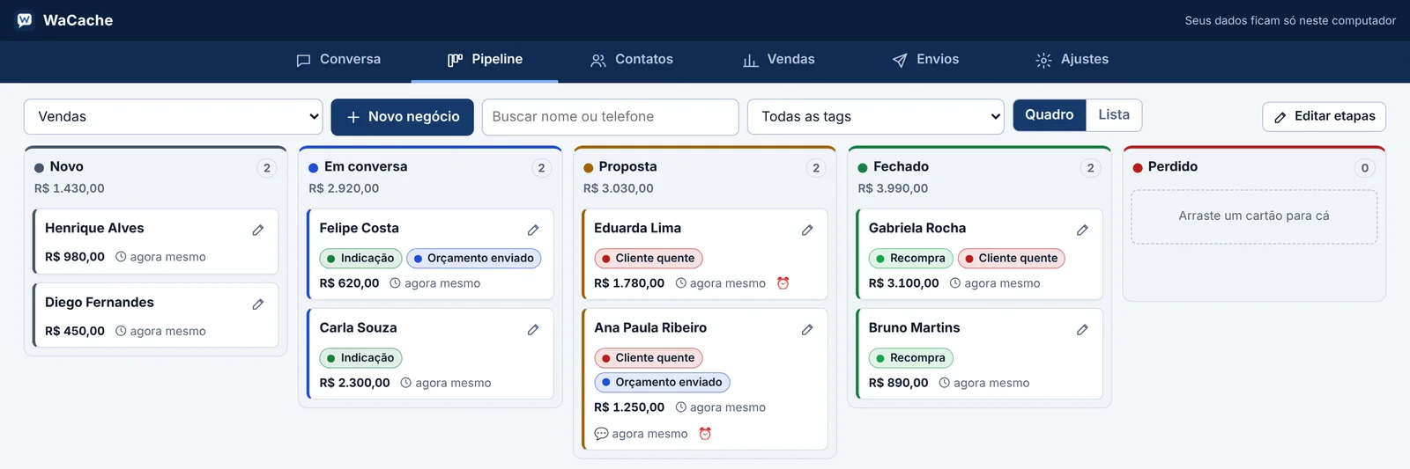Viewport: 1410px width, 469px height.
Task: Edit Felipe Costa card pencil icon
Action: pyautogui.click(x=533, y=230)
